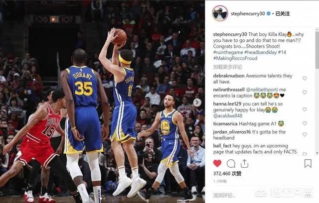Open the comment speech bubble icon
Image resolution: width=319 pixels, height=203 pixels.
pos(231,164)
